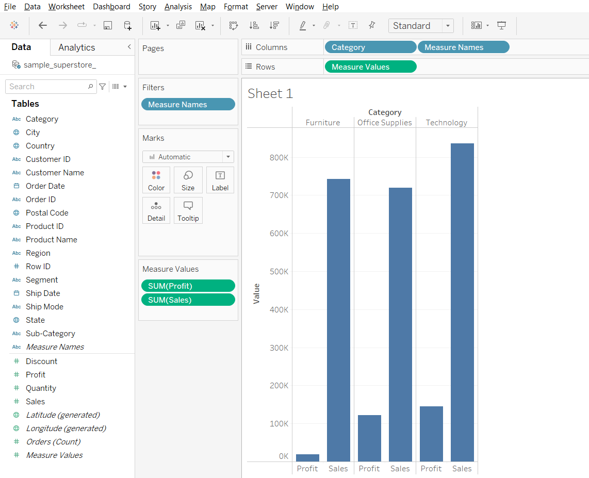Click the Presentation mode icon
The image size is (589, 478).
tap(501, 25)
